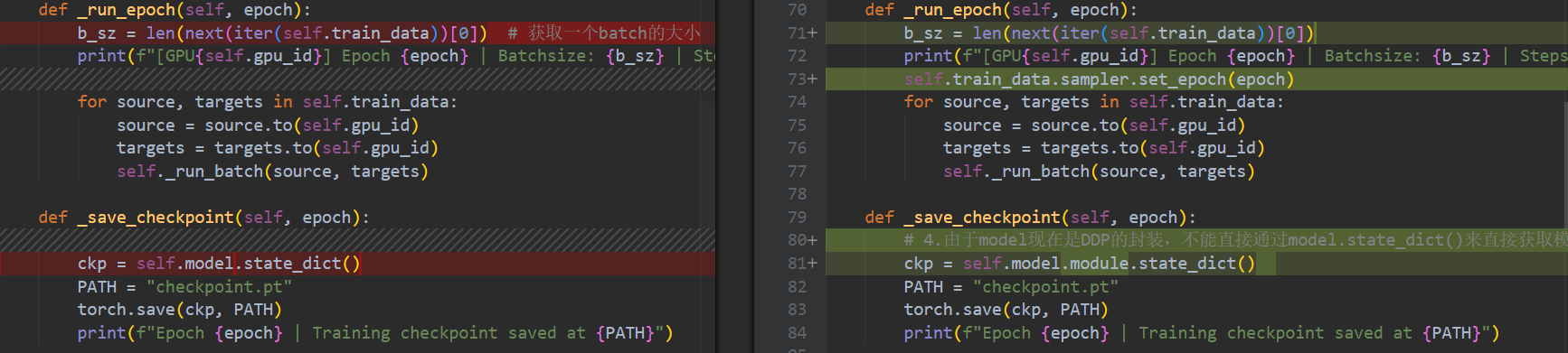Click for-loop line in left pane
The width and height of the screenshot is (1568, 353).
(268, 102)
